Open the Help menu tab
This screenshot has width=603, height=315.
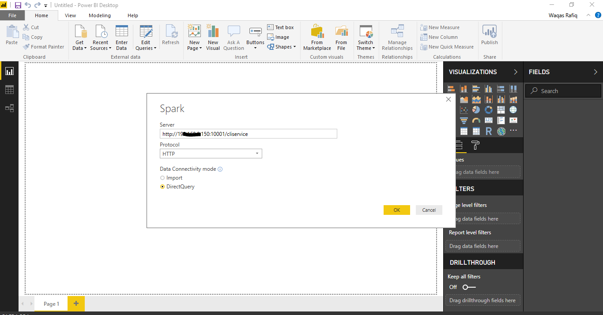(132, 15)
